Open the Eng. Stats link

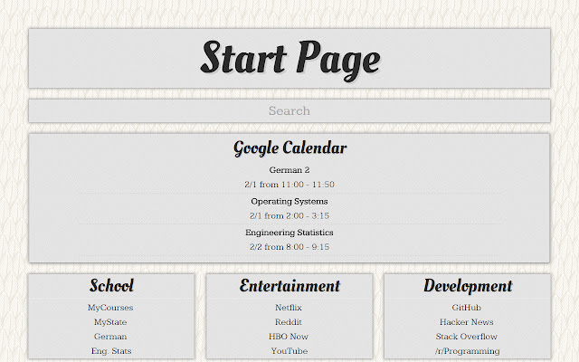111,351
